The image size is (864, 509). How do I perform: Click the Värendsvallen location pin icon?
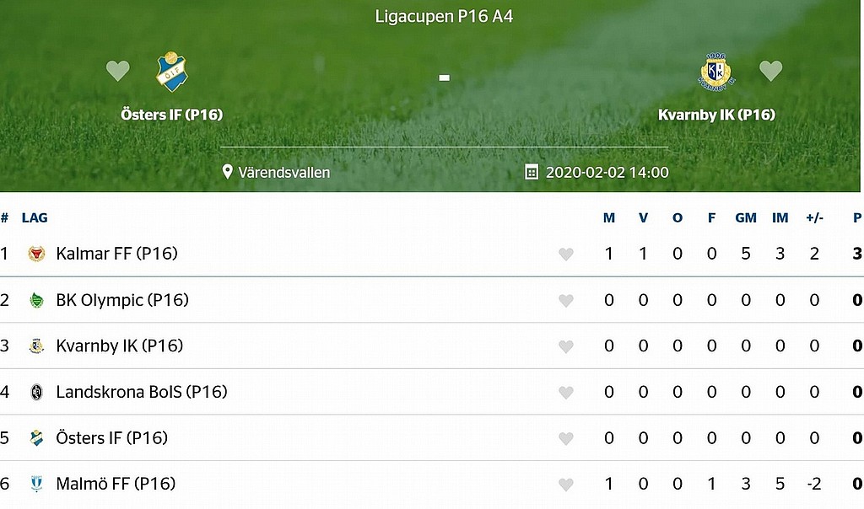227,172
